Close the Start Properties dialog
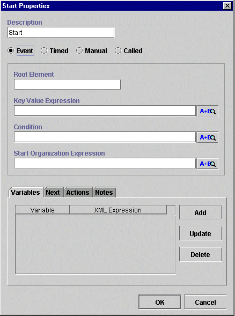The image size is (235, 316). point(227,6)
